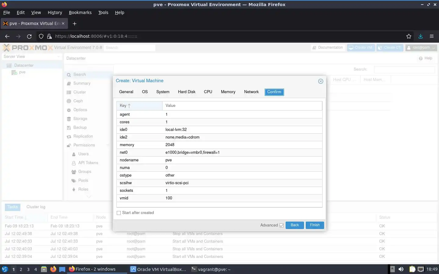439x274 pixels.
Task: Click the Value column header
Action: pyautogui.click(x=242, y=106)
